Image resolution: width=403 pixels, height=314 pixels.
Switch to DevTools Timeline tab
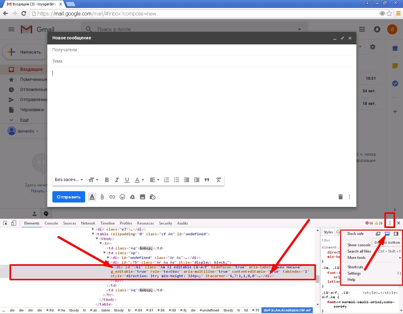click(x=108, y=223)
